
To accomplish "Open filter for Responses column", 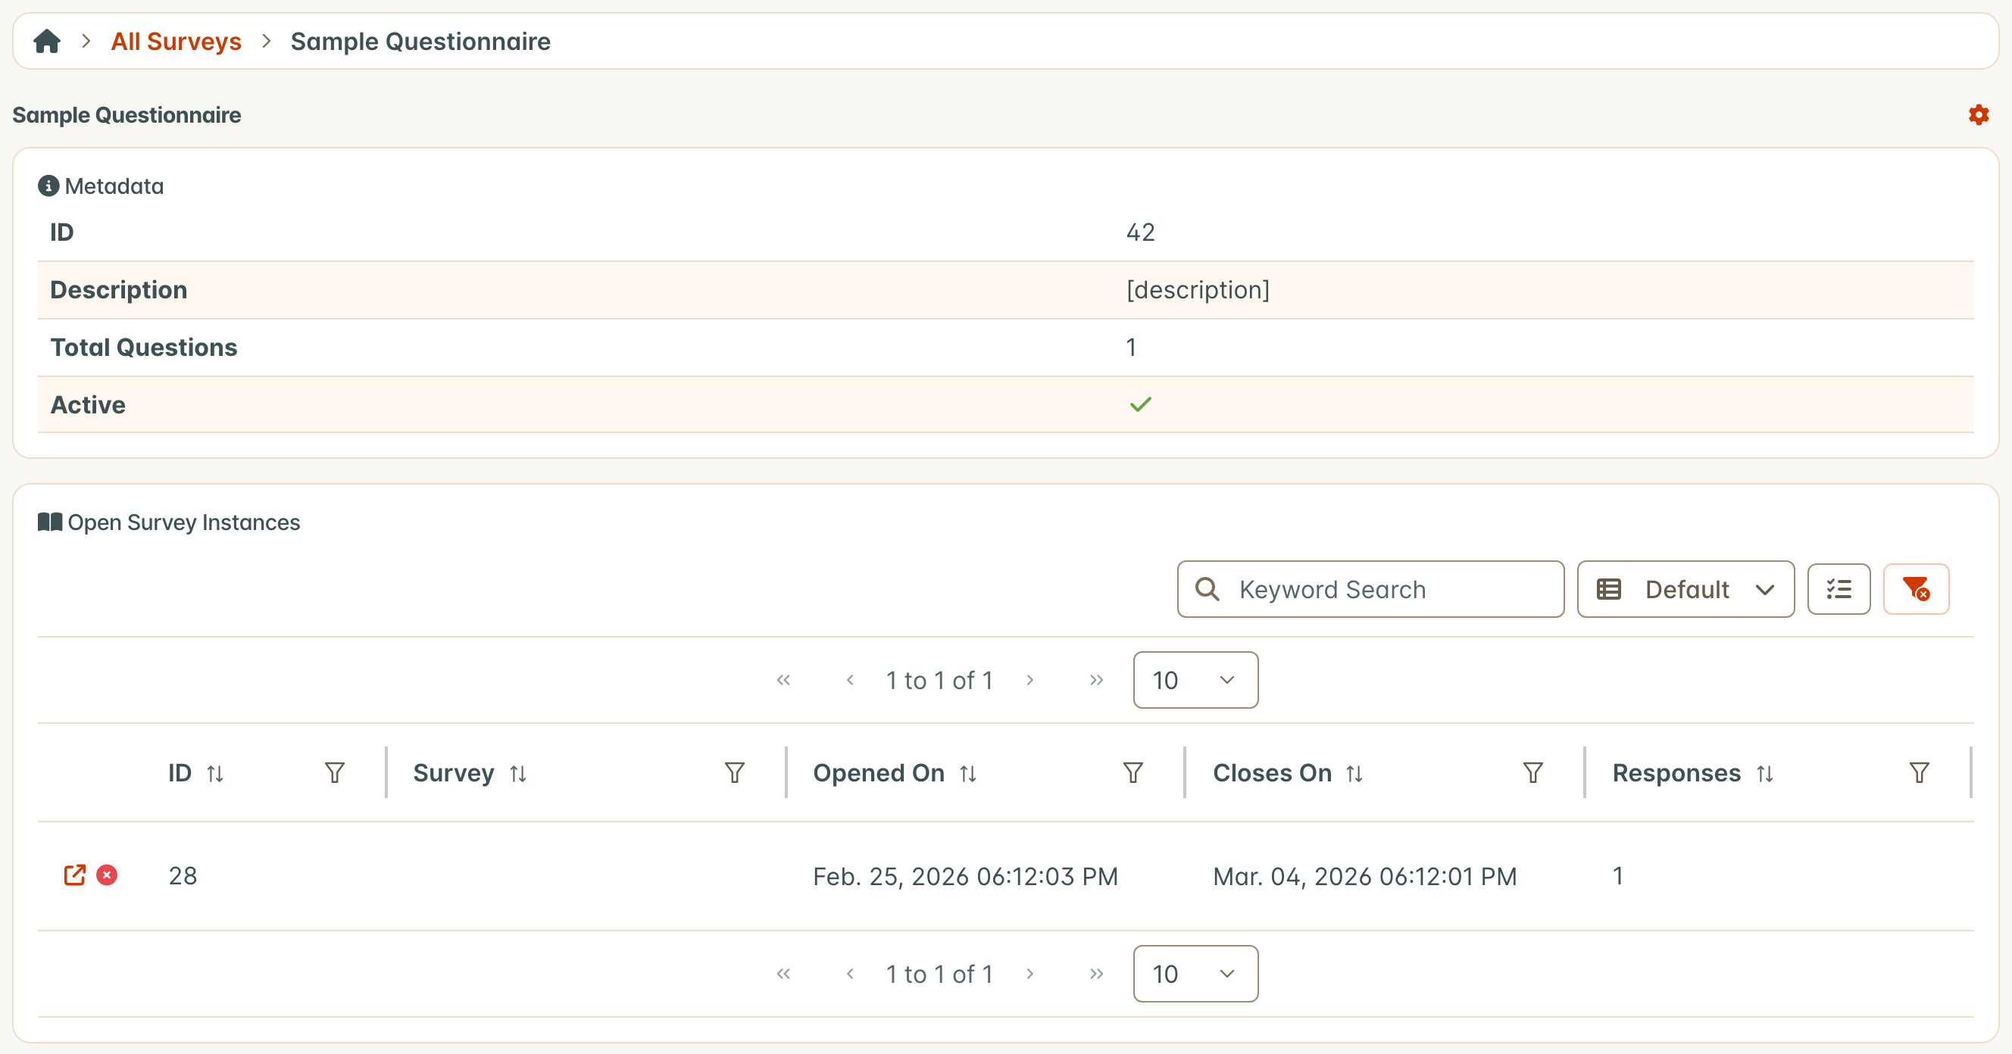I will pyautogui.click(x=1919, y=773).
